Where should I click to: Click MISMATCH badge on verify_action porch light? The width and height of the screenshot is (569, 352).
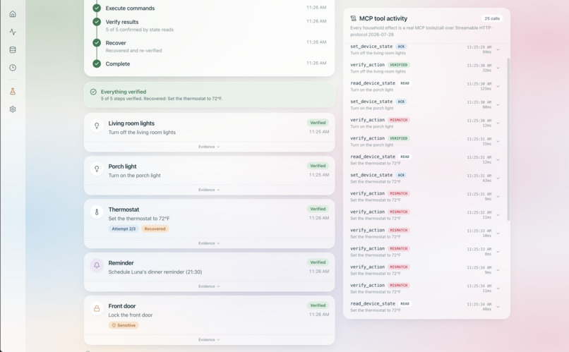pos(398,120)
